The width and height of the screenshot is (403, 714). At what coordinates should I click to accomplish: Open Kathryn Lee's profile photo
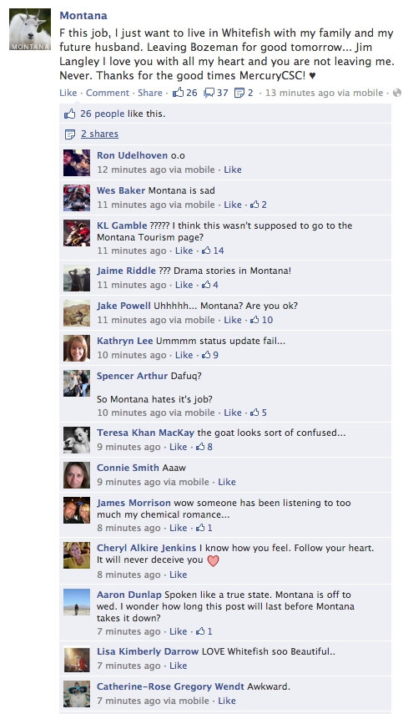(x=77, y=348)
